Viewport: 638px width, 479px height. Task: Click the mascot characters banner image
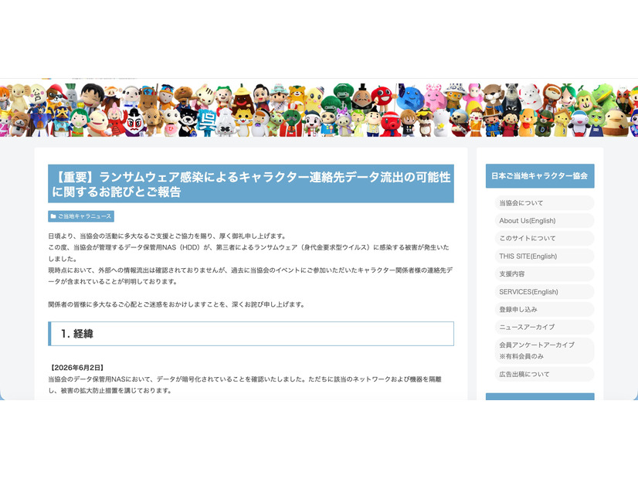319,110
